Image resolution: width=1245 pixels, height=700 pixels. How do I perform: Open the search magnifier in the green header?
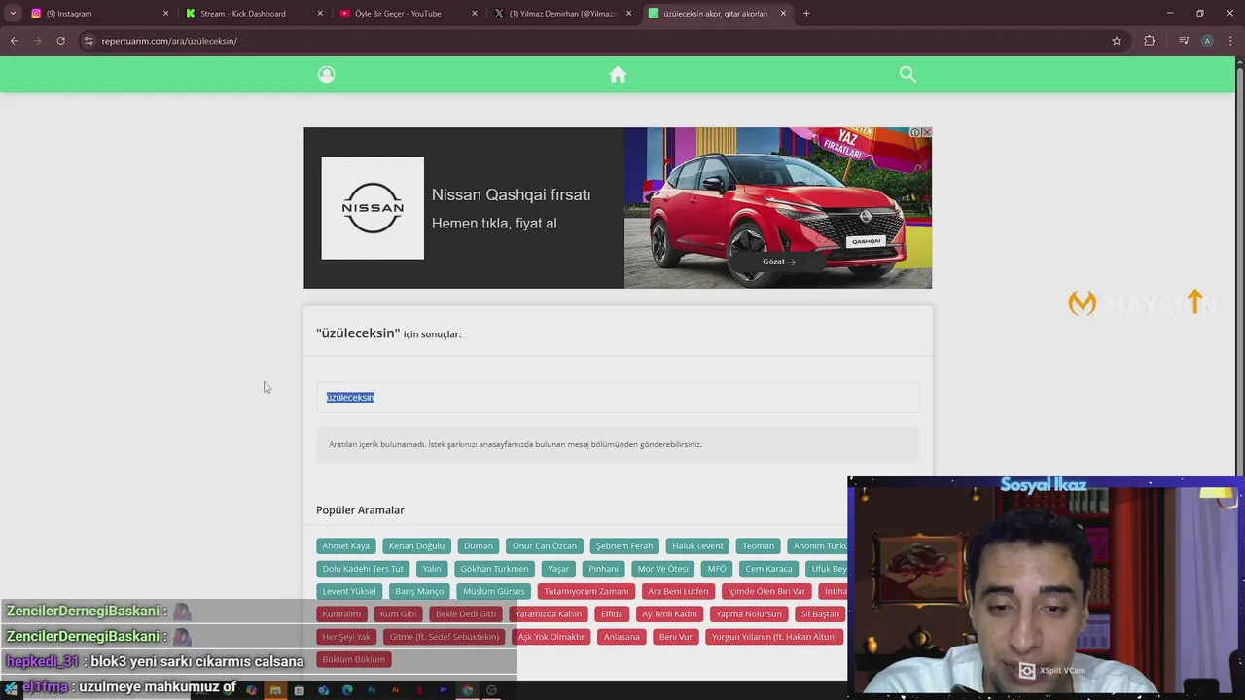pyautogui.click(x=907, y=75)
